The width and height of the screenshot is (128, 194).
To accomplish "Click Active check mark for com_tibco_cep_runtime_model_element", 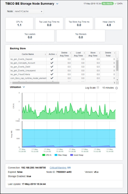I will [52, 78].
